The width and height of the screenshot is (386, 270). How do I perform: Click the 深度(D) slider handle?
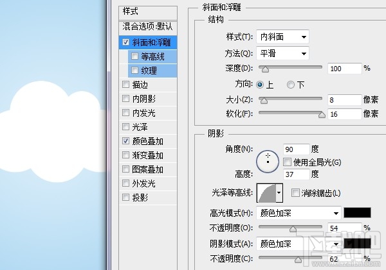[265, 70]
